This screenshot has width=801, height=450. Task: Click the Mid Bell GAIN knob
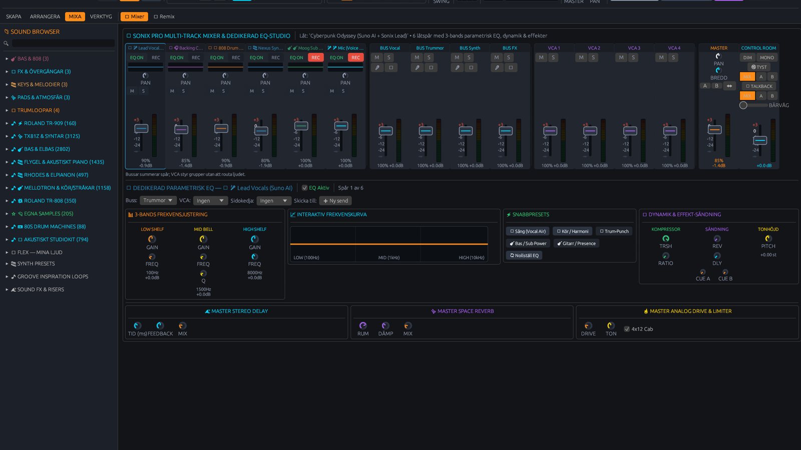203,239
